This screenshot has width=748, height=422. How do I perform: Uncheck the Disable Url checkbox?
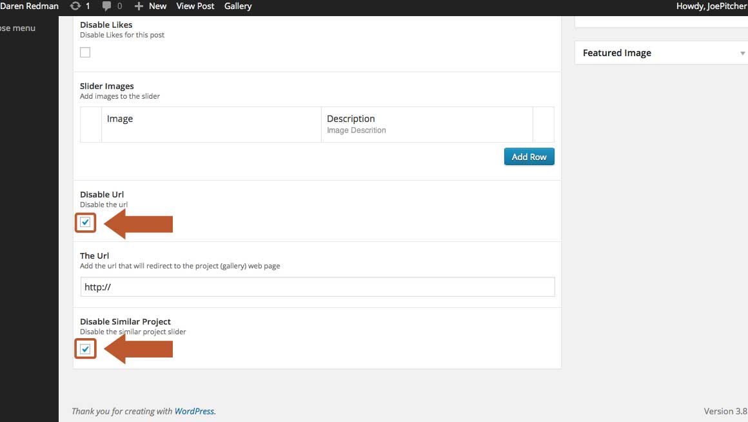click(x=85, y=223)
